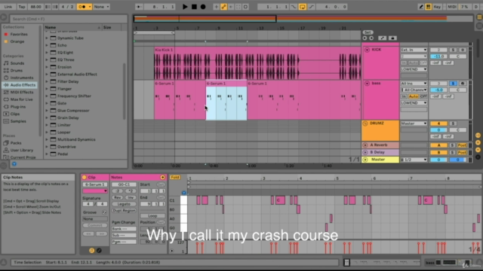Viewport: 483px width, 271px height.
Task: Click the Link button
Action: point(8,7)
